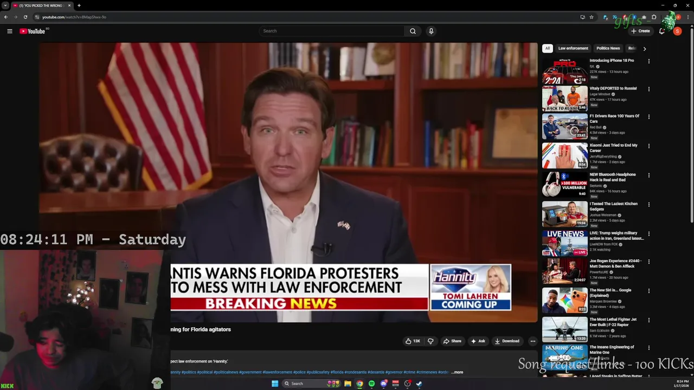Open options menu for Joe Rogan video
The width and height of the screenshot is (694, 390).
(x=648, y=261)
